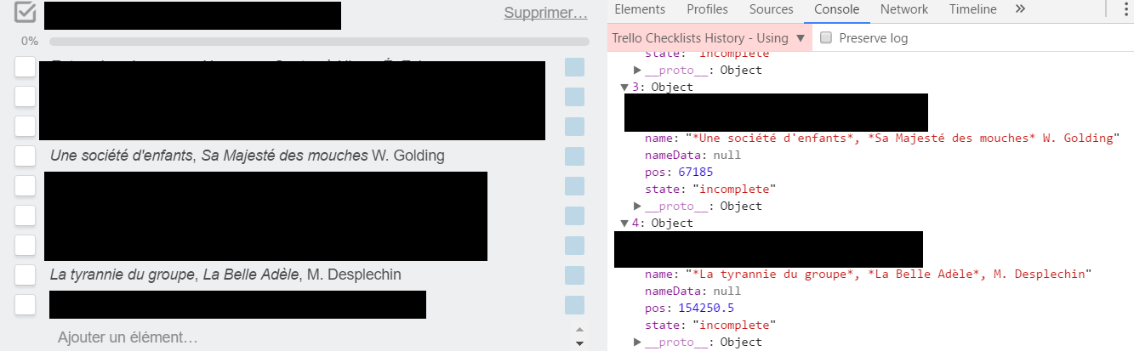Click 'nameData: null' under object 4
The height and width of the screenshot is (351, 1134).
pyautogui.click(x=693, y=292)
